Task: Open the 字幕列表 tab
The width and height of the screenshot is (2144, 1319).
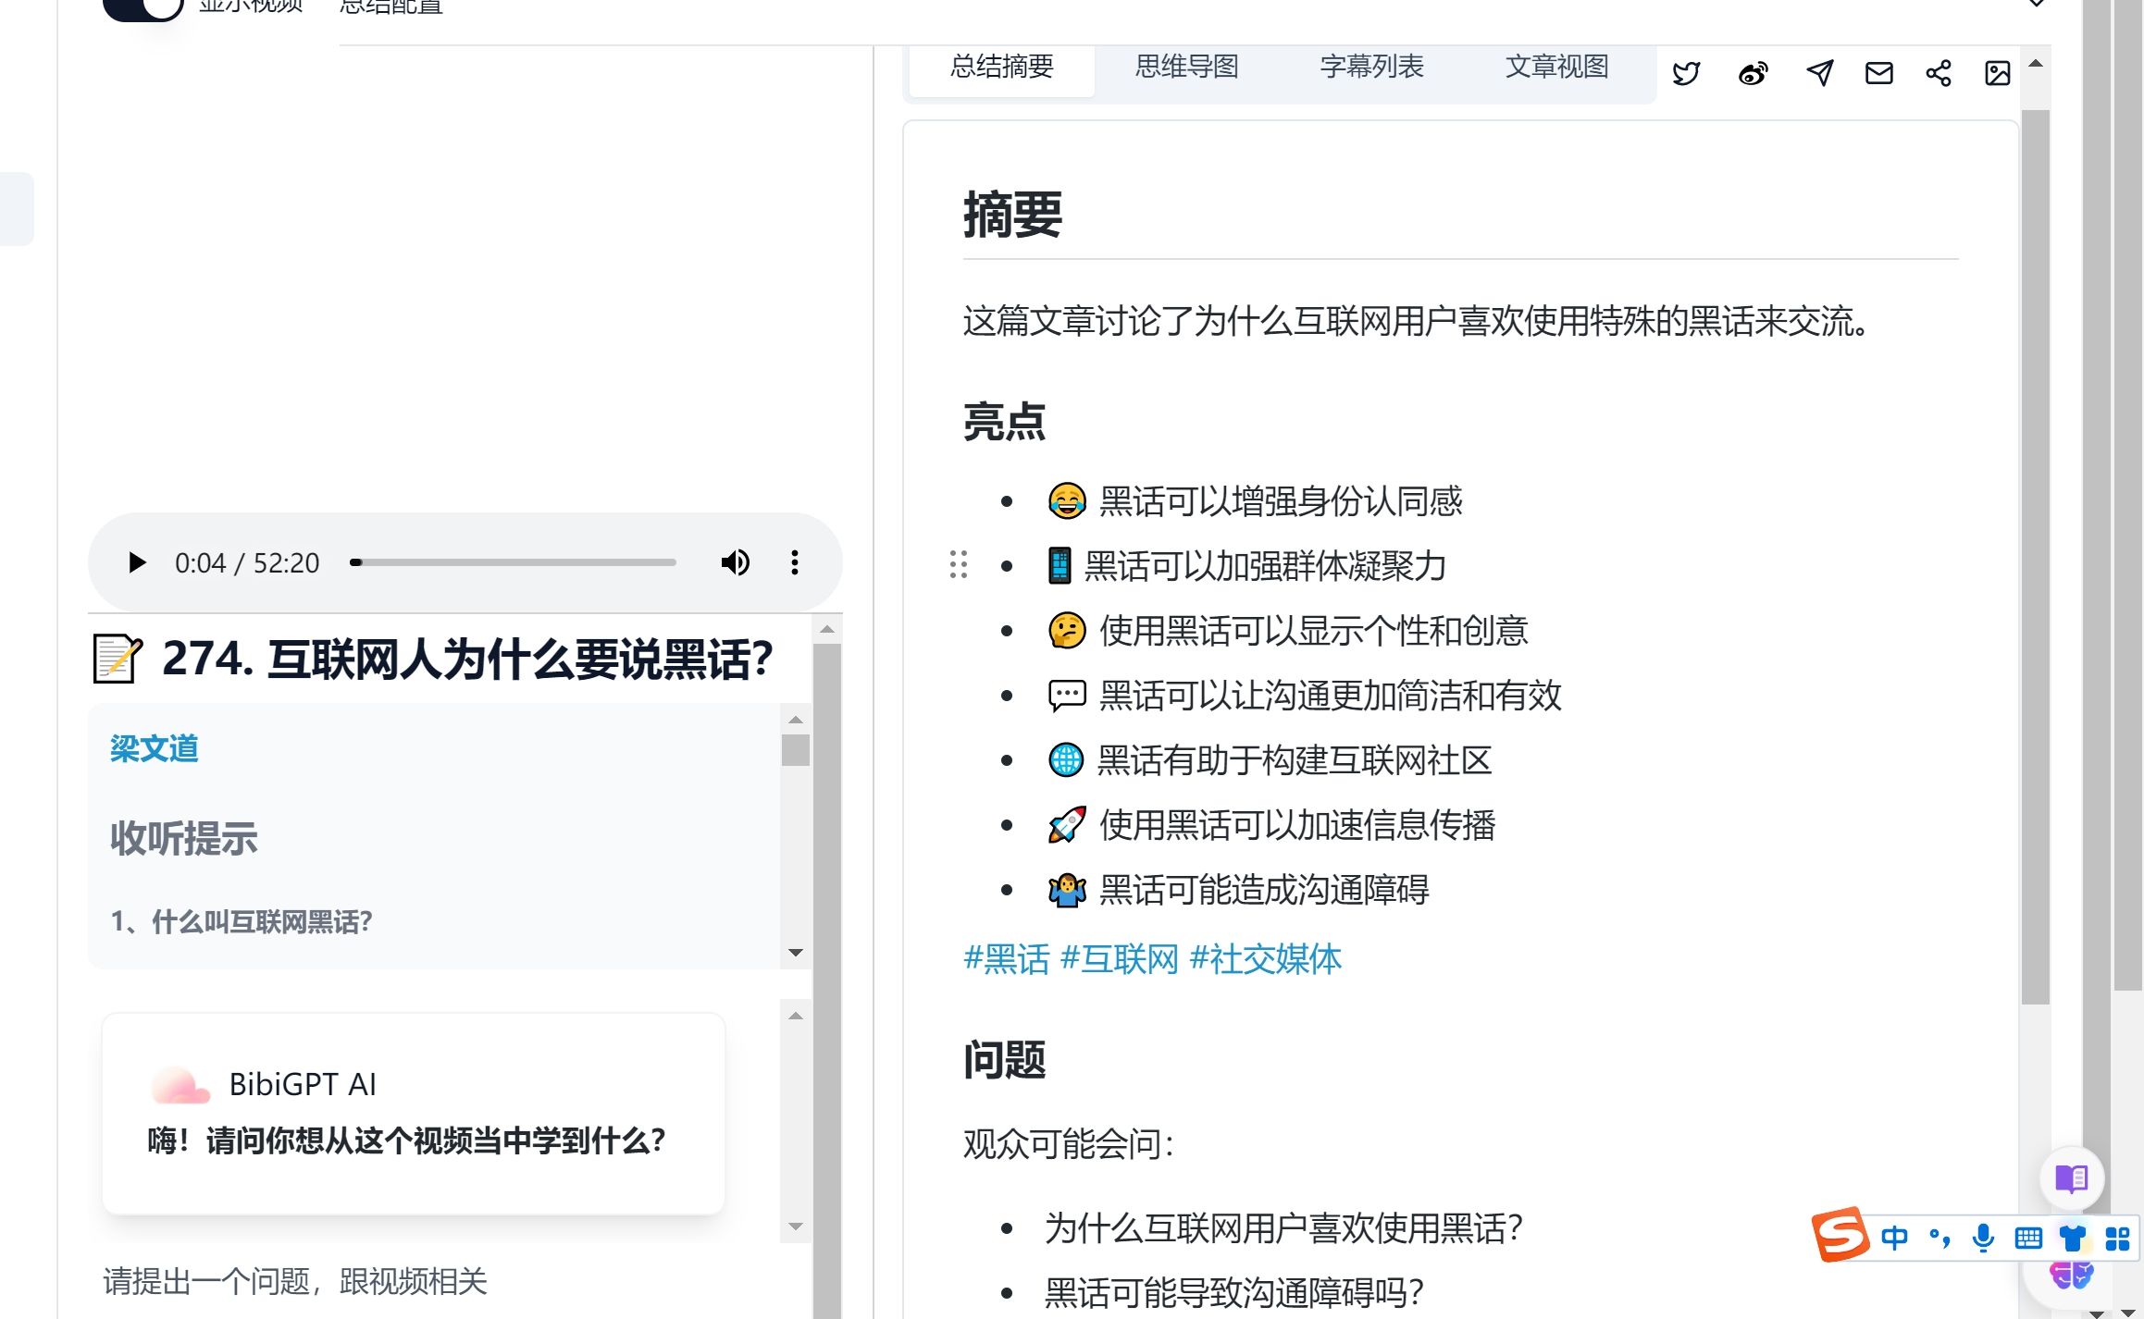Action: (x=1371, y=67)
